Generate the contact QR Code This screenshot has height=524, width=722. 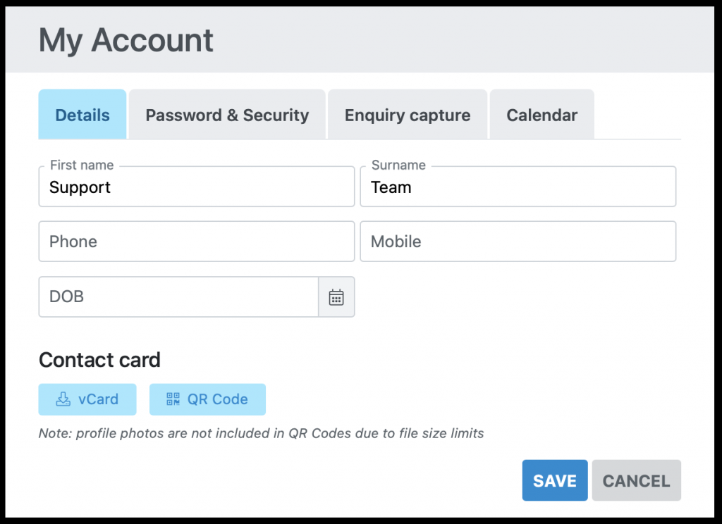pyautogui.click(x=207, y=399)
